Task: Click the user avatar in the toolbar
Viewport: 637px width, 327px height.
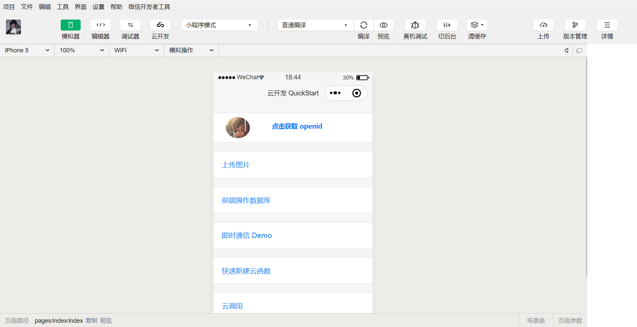Action: (x=14, y=27)
